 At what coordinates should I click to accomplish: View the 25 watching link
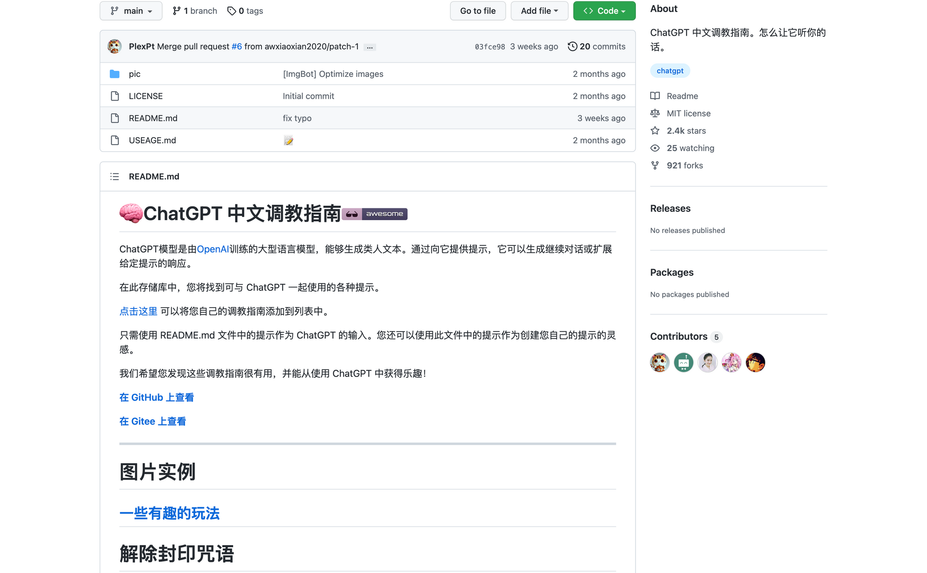[690, 148]
